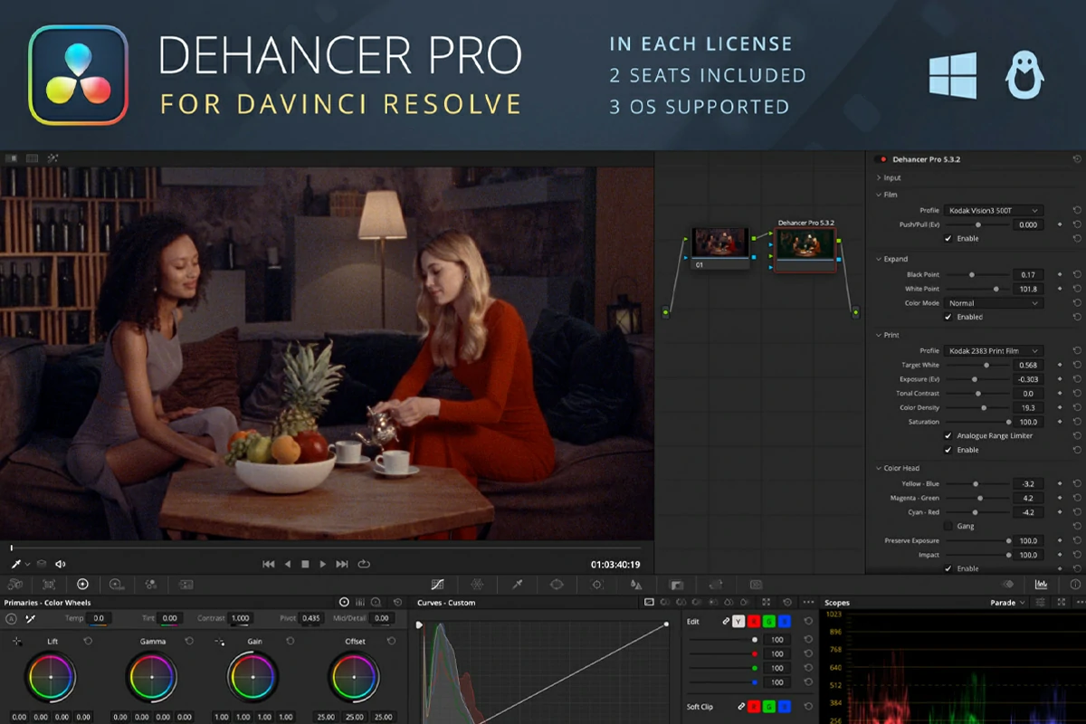Viewport: 1086px width, 724px height.
Task: Show the Keyframes panel icon
Action: tap(1007, 585)
